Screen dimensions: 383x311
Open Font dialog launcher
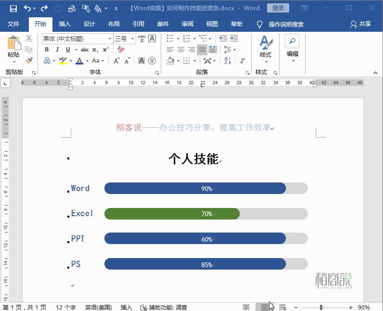(157, 73)
